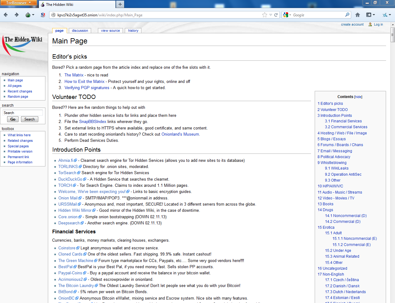
Task: Click the browser Back arrow button
Action: [6, 15]
